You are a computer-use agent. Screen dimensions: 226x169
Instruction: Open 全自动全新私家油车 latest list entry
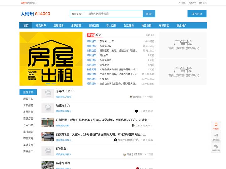point(118,84)
